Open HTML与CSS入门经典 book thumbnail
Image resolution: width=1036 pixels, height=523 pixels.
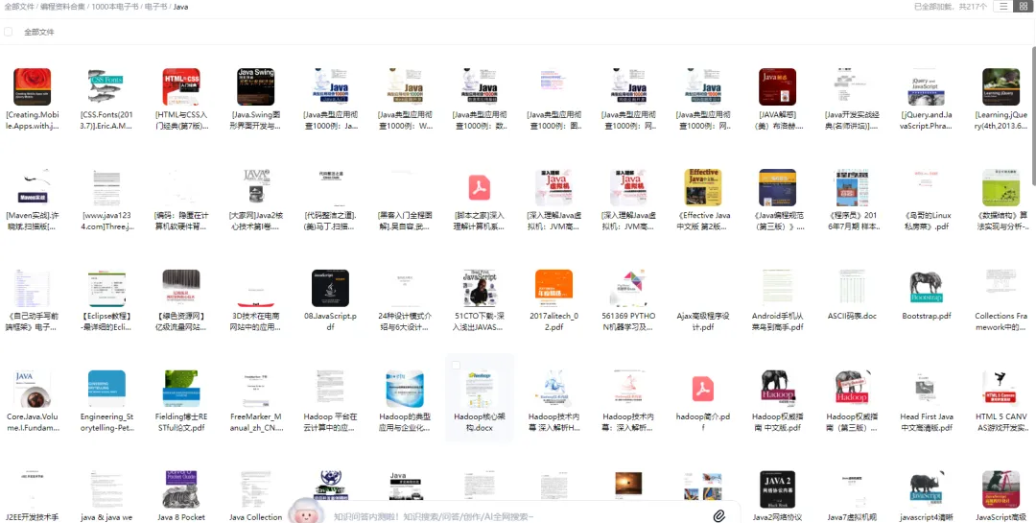[181, 86]
